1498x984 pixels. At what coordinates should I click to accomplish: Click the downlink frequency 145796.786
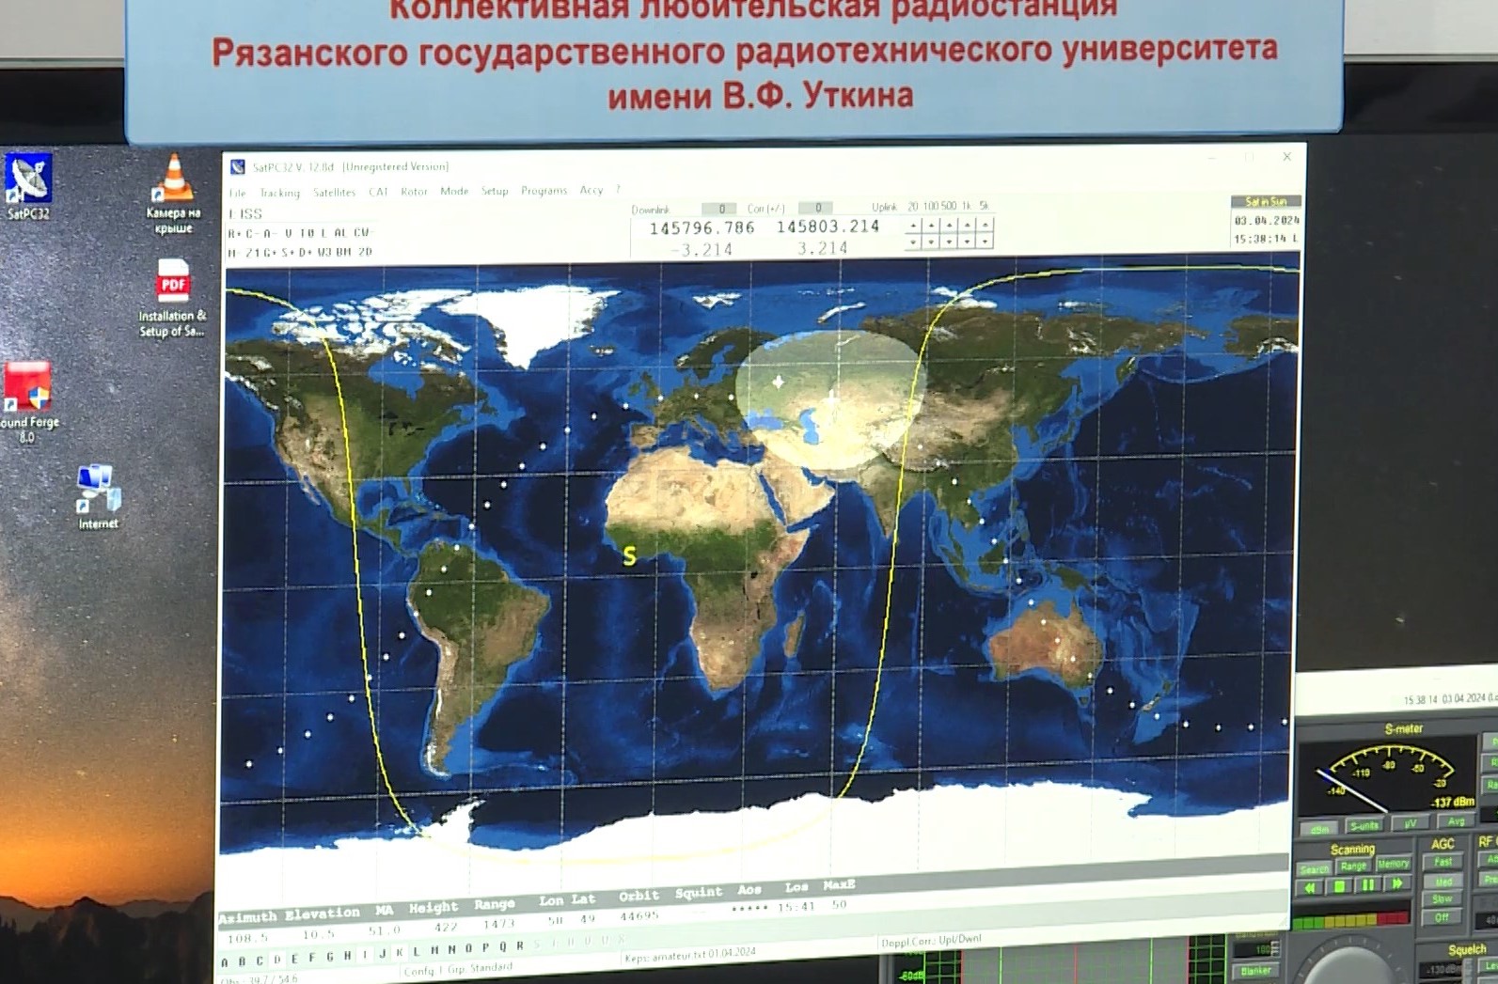(x=702, y=228)
